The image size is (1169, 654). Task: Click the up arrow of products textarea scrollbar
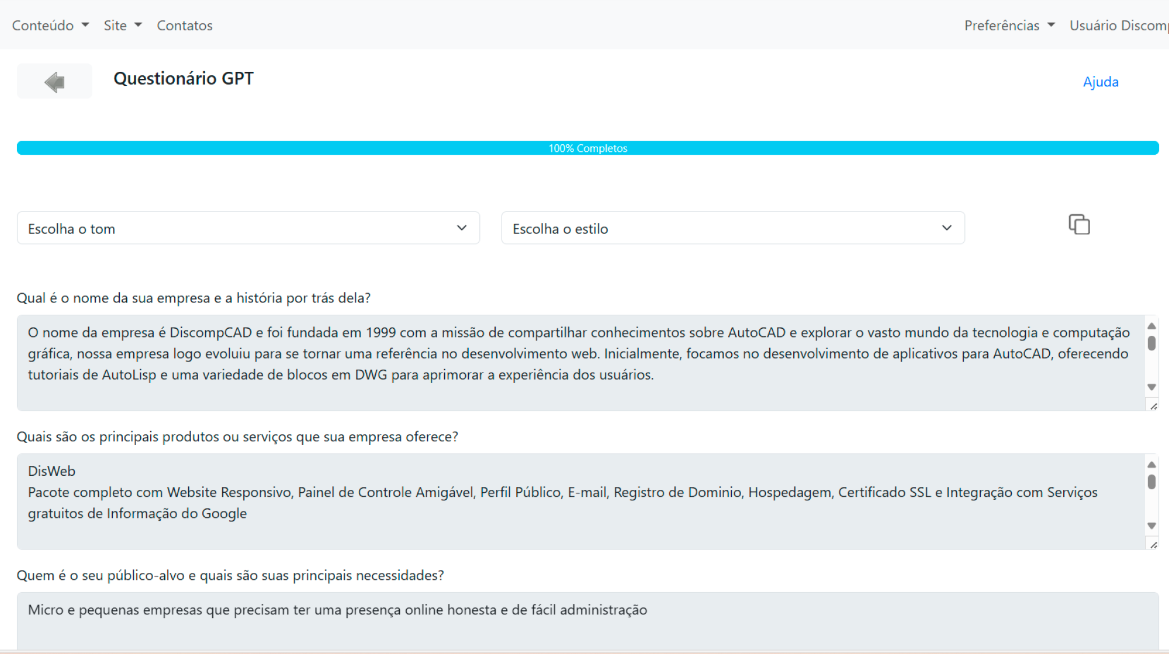[1151, 465]
